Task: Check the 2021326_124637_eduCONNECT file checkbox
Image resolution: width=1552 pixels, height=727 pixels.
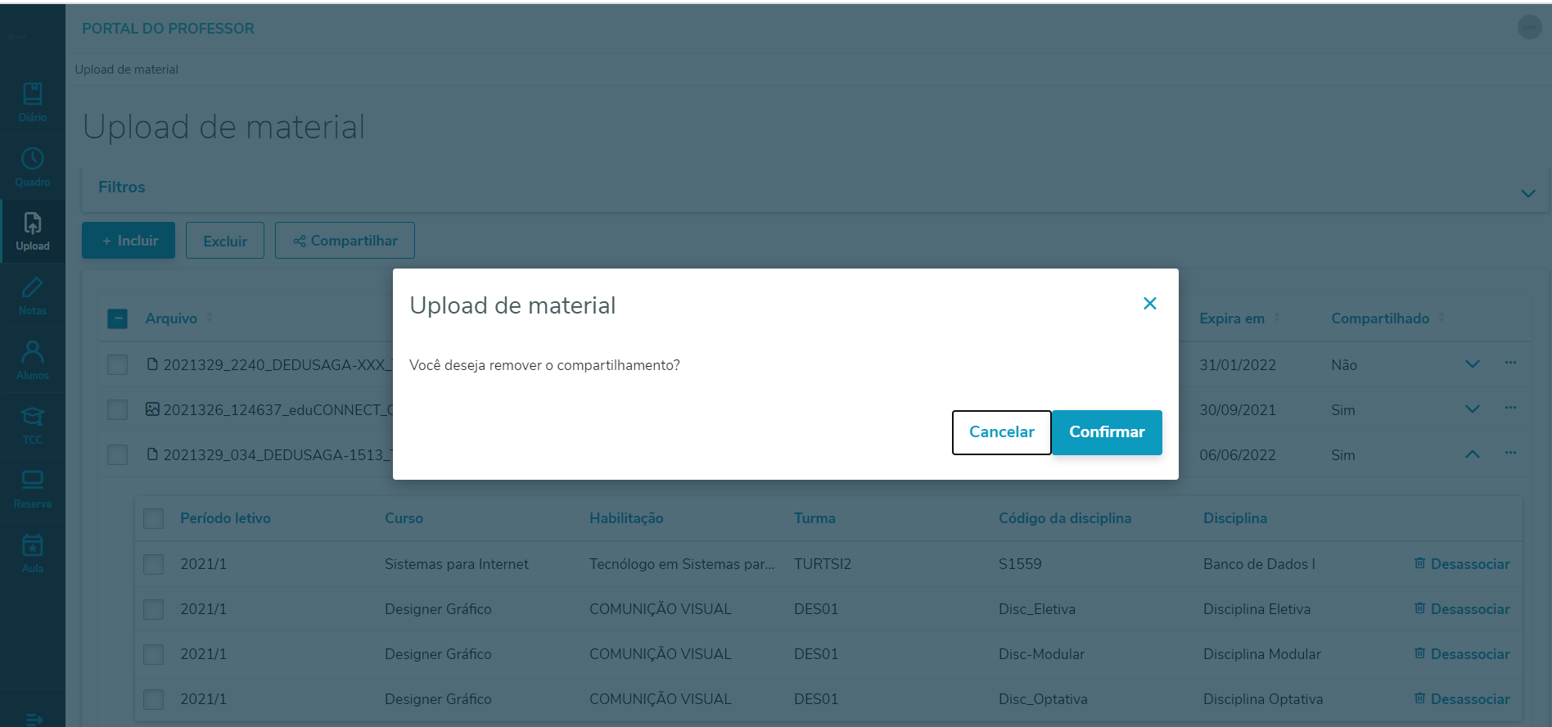Action: pyautogui.click(x=118, y=409)
